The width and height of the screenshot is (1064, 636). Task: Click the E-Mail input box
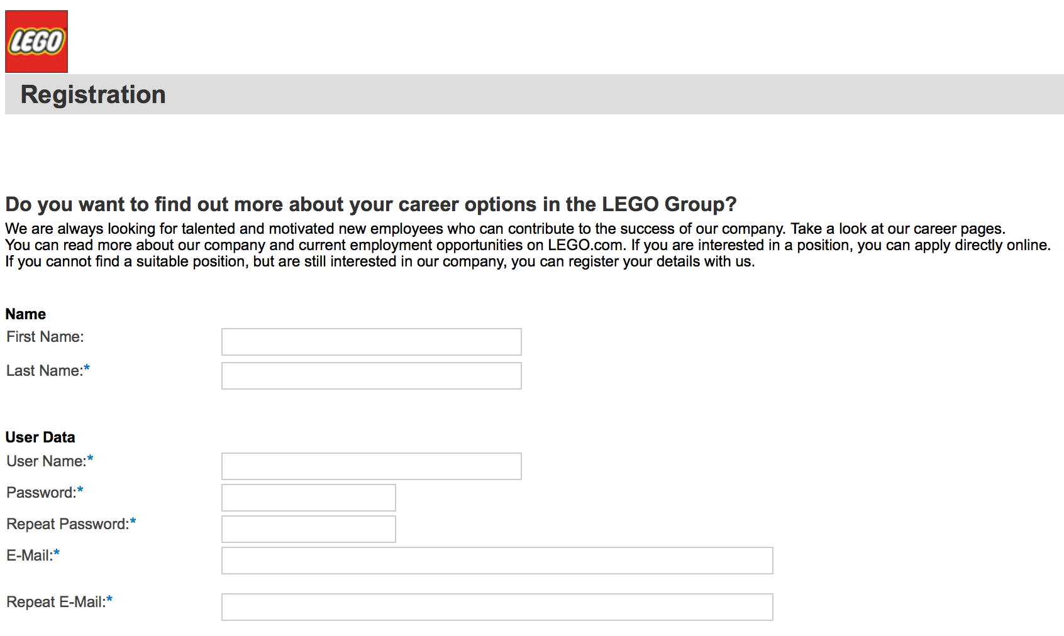point(497,561)
